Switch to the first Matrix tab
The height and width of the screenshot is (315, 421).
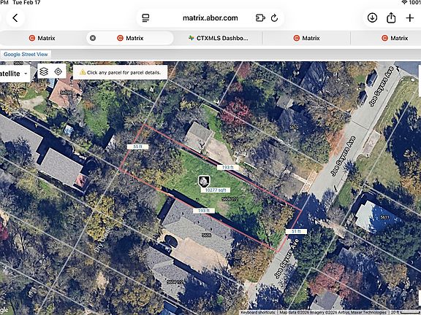[x=42, y=38]
